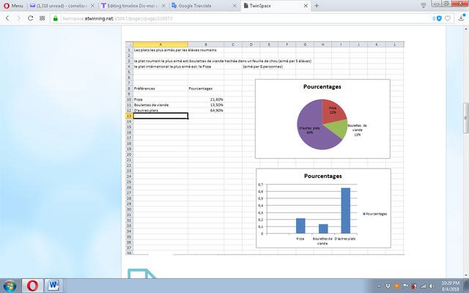Open the Windows Start menu

[x=10, y=286]
